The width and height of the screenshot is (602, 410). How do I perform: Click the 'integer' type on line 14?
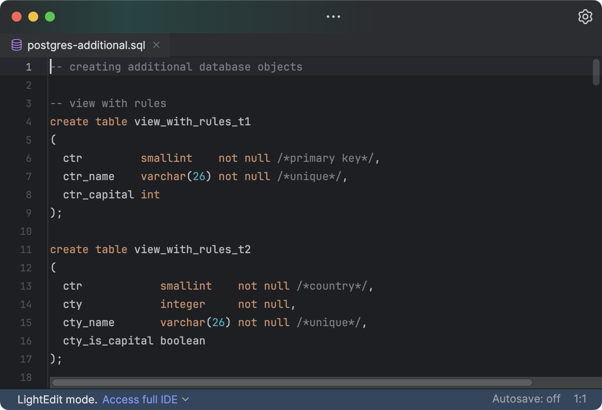coord(183,304)
